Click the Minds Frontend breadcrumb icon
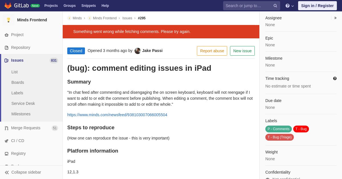342x179 pixels. (89, 18)
